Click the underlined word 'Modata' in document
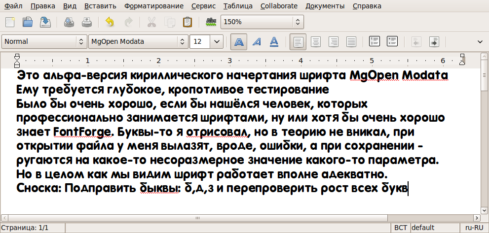 [425, 76]
